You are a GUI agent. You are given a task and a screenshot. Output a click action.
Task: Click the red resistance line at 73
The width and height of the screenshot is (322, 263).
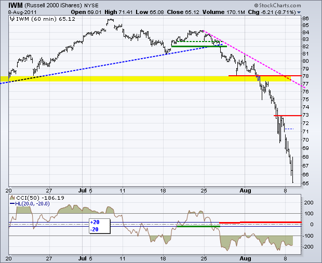[x=288, y=116]
